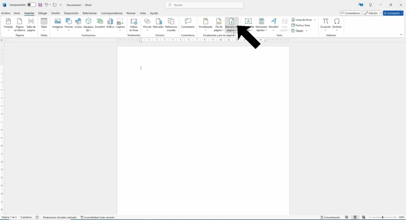Click the ruler tab selector in the corner
The width and height of the screenshot is (406, 220).
coord(2,40)
